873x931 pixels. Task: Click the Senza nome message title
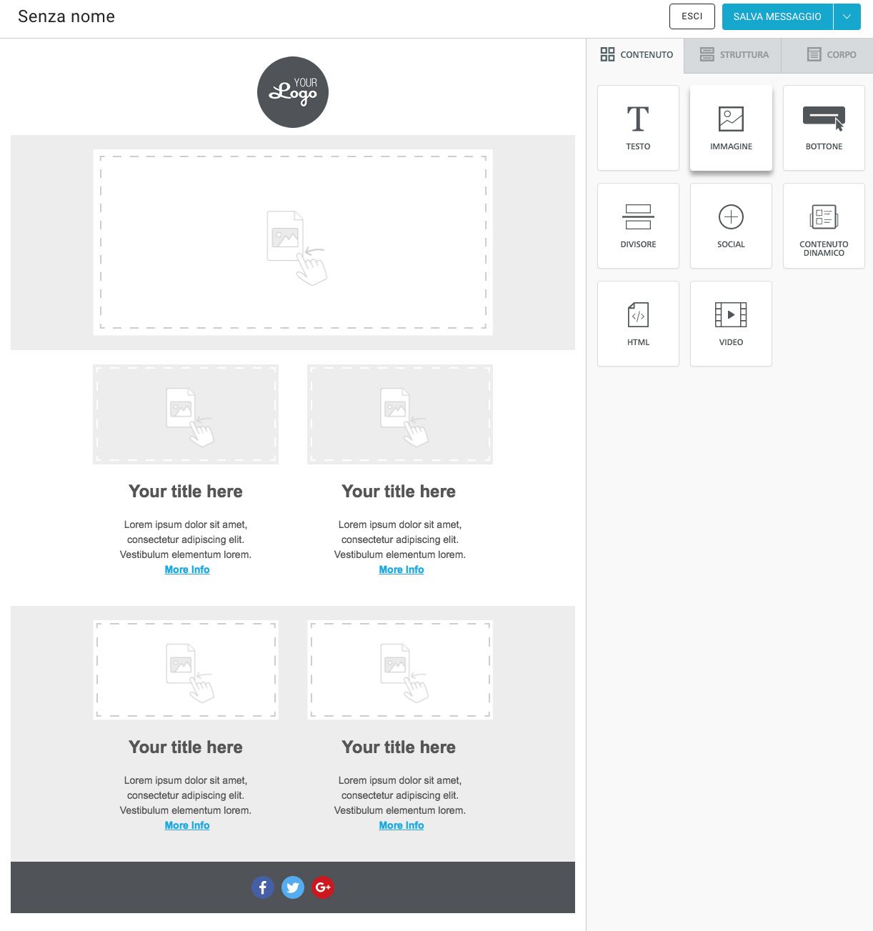coord(66,16)
